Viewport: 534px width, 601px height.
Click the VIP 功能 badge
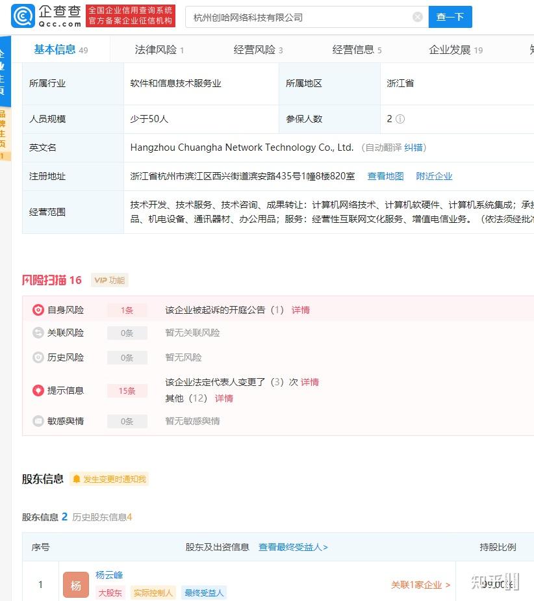tap(110, 280)
